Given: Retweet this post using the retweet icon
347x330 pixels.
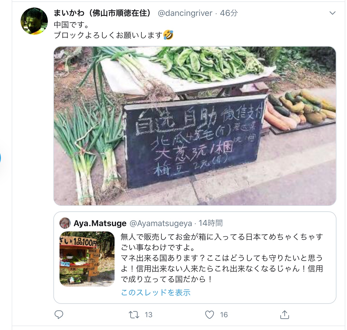Looking at the screenshot, I should click(134, 315).
